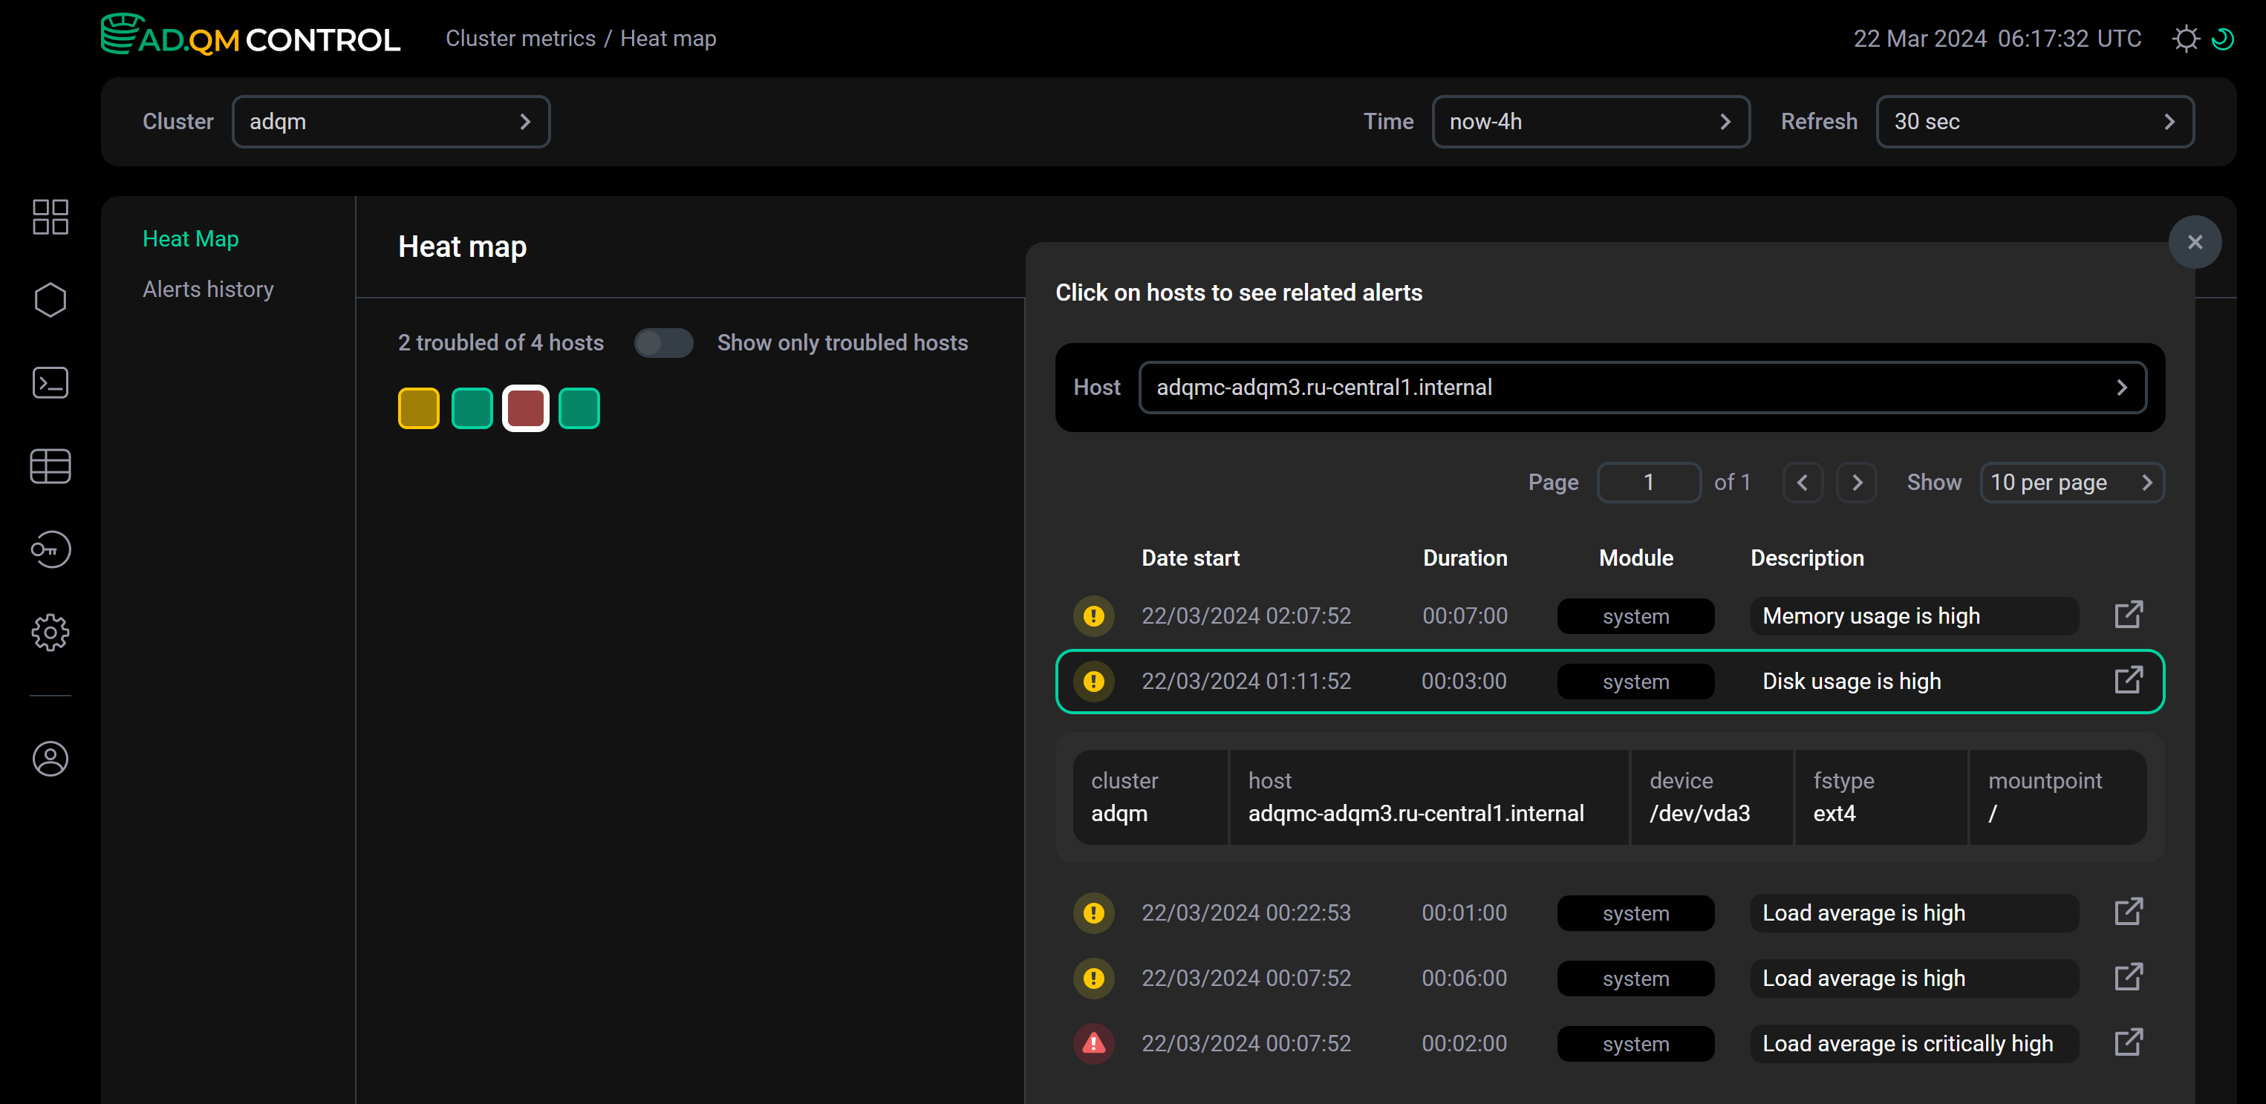Expand the Cluster adqm dropdown
2266x1104 pixels.
391,122
